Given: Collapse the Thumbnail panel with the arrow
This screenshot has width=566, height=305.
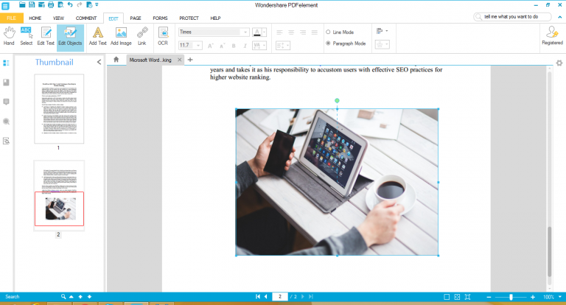Looking at the screenshot, I should pos(99,62).
